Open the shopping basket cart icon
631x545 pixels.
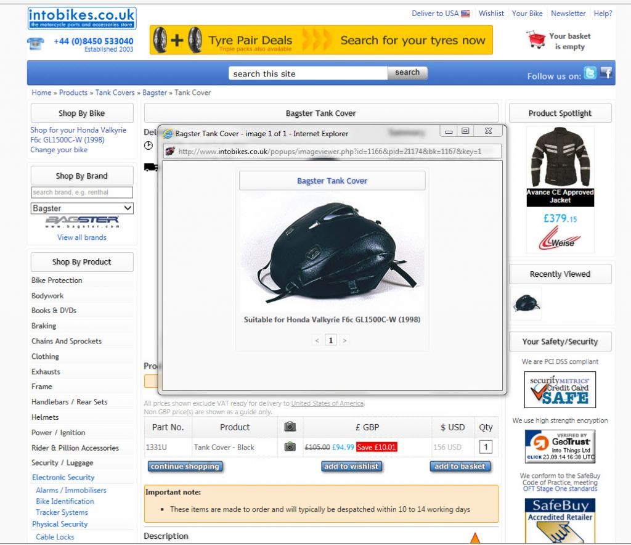click(x=536, y=39)
